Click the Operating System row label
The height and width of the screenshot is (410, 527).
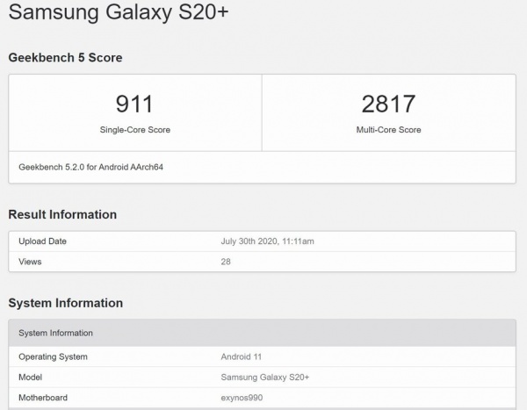[x=53, y=357]
